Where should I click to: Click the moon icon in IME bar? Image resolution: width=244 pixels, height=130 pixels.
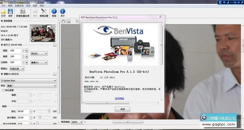pyautogui.click(x=228, y=2)
